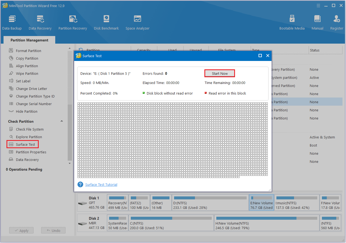This screenshot has height=243, width=346.
Task: Click the sidebar scroll-up arrow
Action: pyautogui.click(x=70, y=48)
